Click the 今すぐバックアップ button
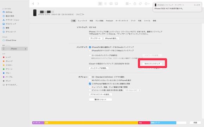This screenshot has height=127, width=204. (152, 64)
